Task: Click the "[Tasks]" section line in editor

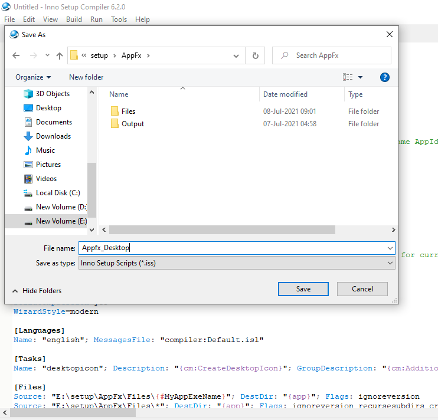Action: tap(30, 359)
